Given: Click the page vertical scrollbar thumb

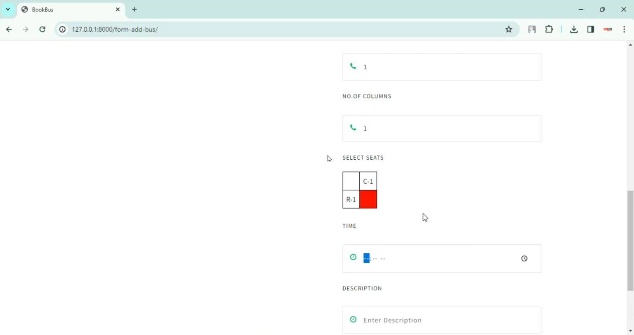Looking at the screenshot, I should coord(630,241).
